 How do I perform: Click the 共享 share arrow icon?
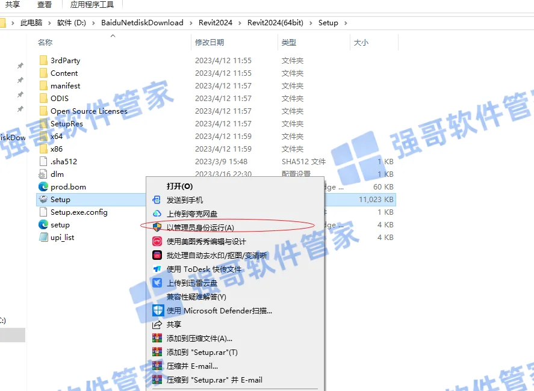[x=157, y=325]
